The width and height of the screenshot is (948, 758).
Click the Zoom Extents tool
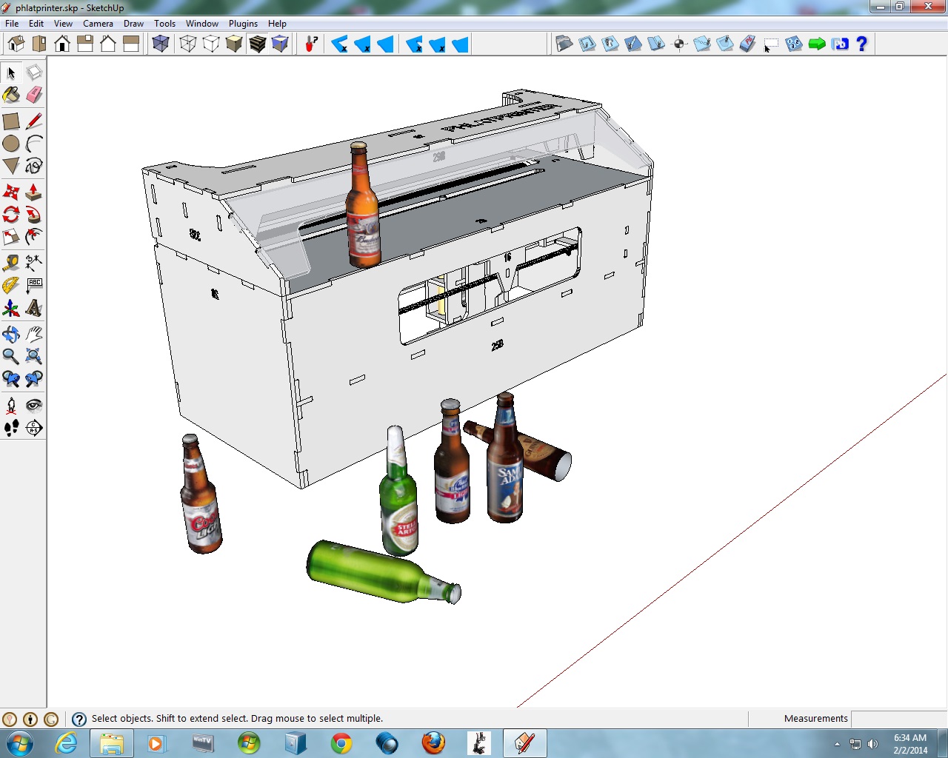coord(34,357)
